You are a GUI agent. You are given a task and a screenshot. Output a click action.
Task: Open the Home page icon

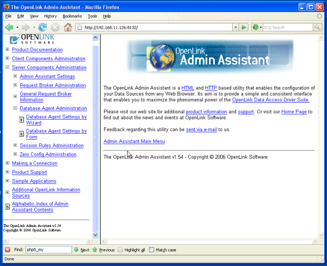click(x=68, y=27)
